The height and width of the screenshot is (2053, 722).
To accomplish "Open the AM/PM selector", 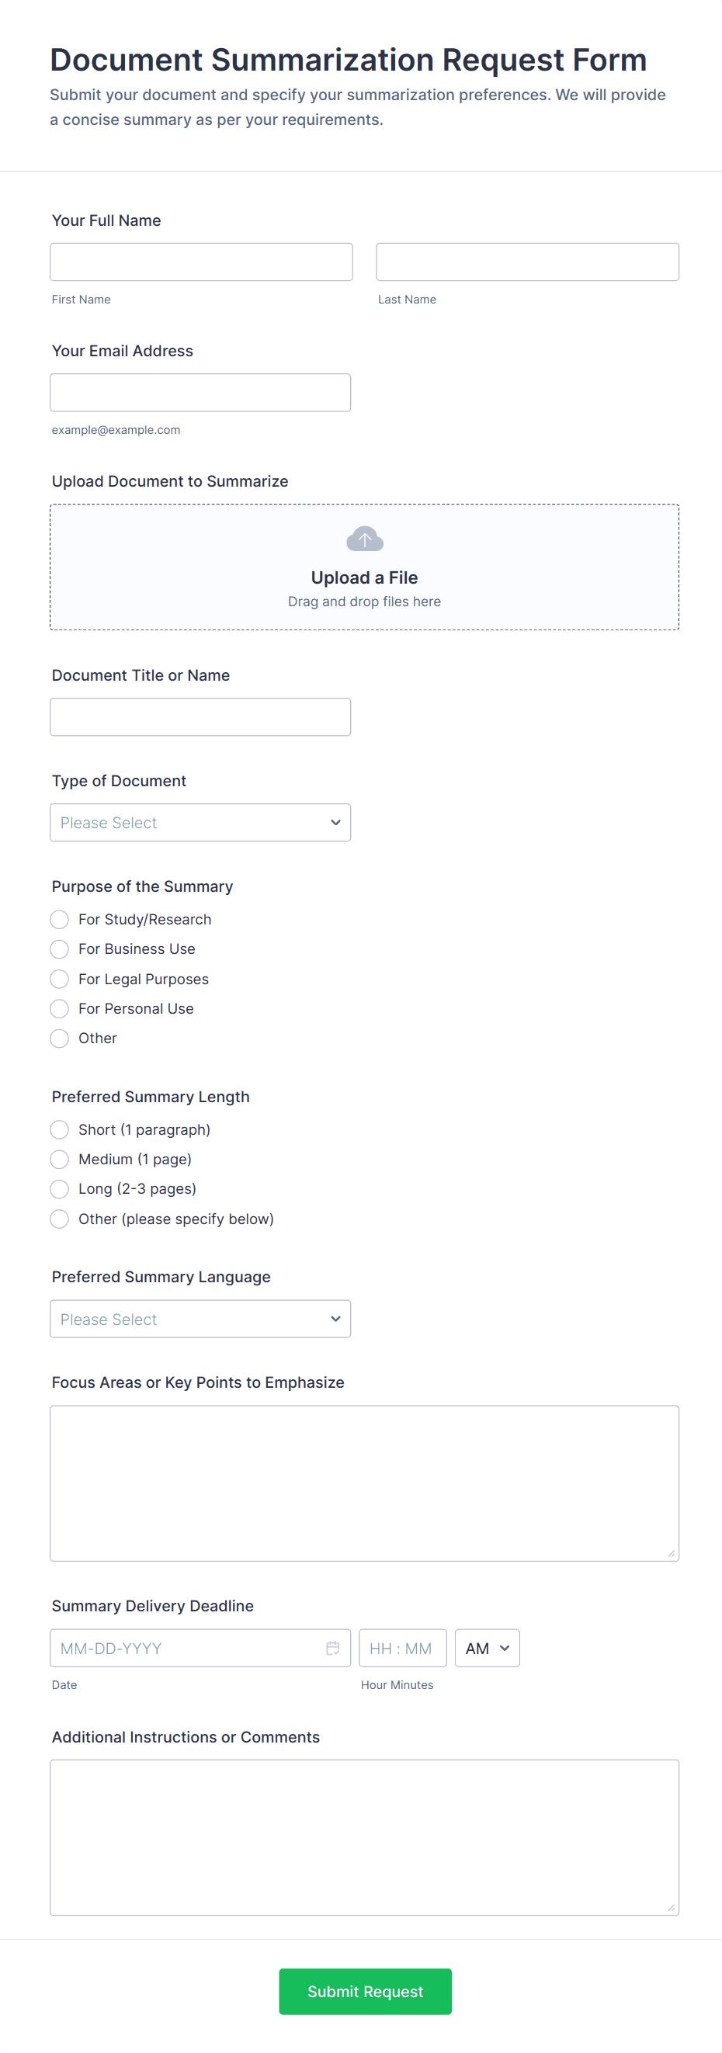I will 487,1648.
